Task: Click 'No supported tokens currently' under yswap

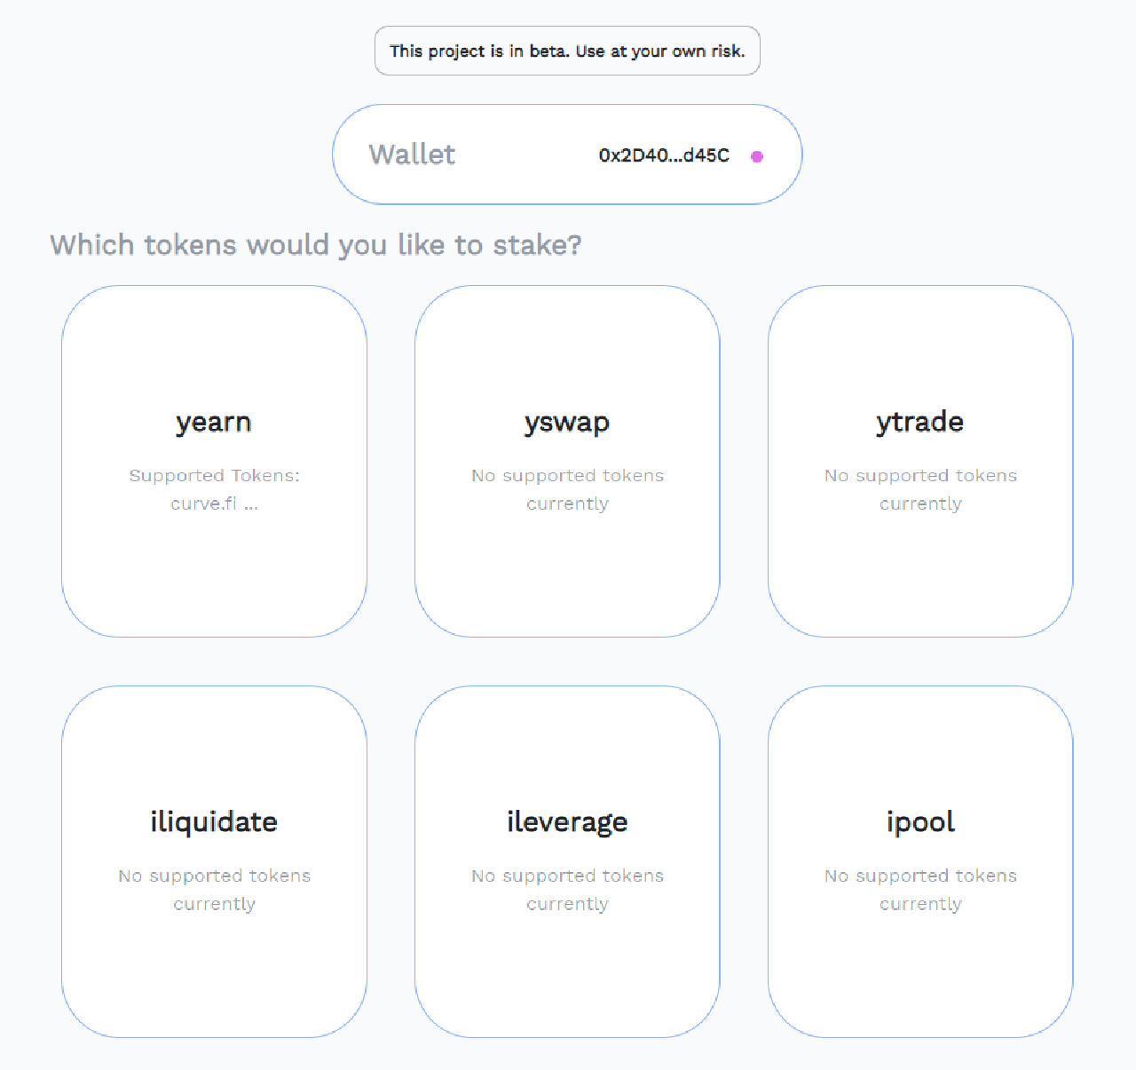Action: pos(567,489)
